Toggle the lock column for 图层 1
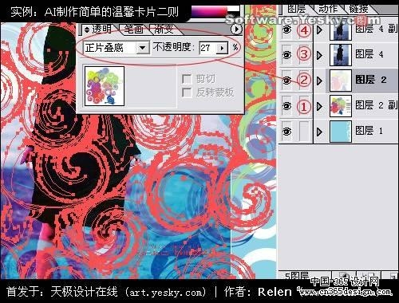 click(304, 132)
